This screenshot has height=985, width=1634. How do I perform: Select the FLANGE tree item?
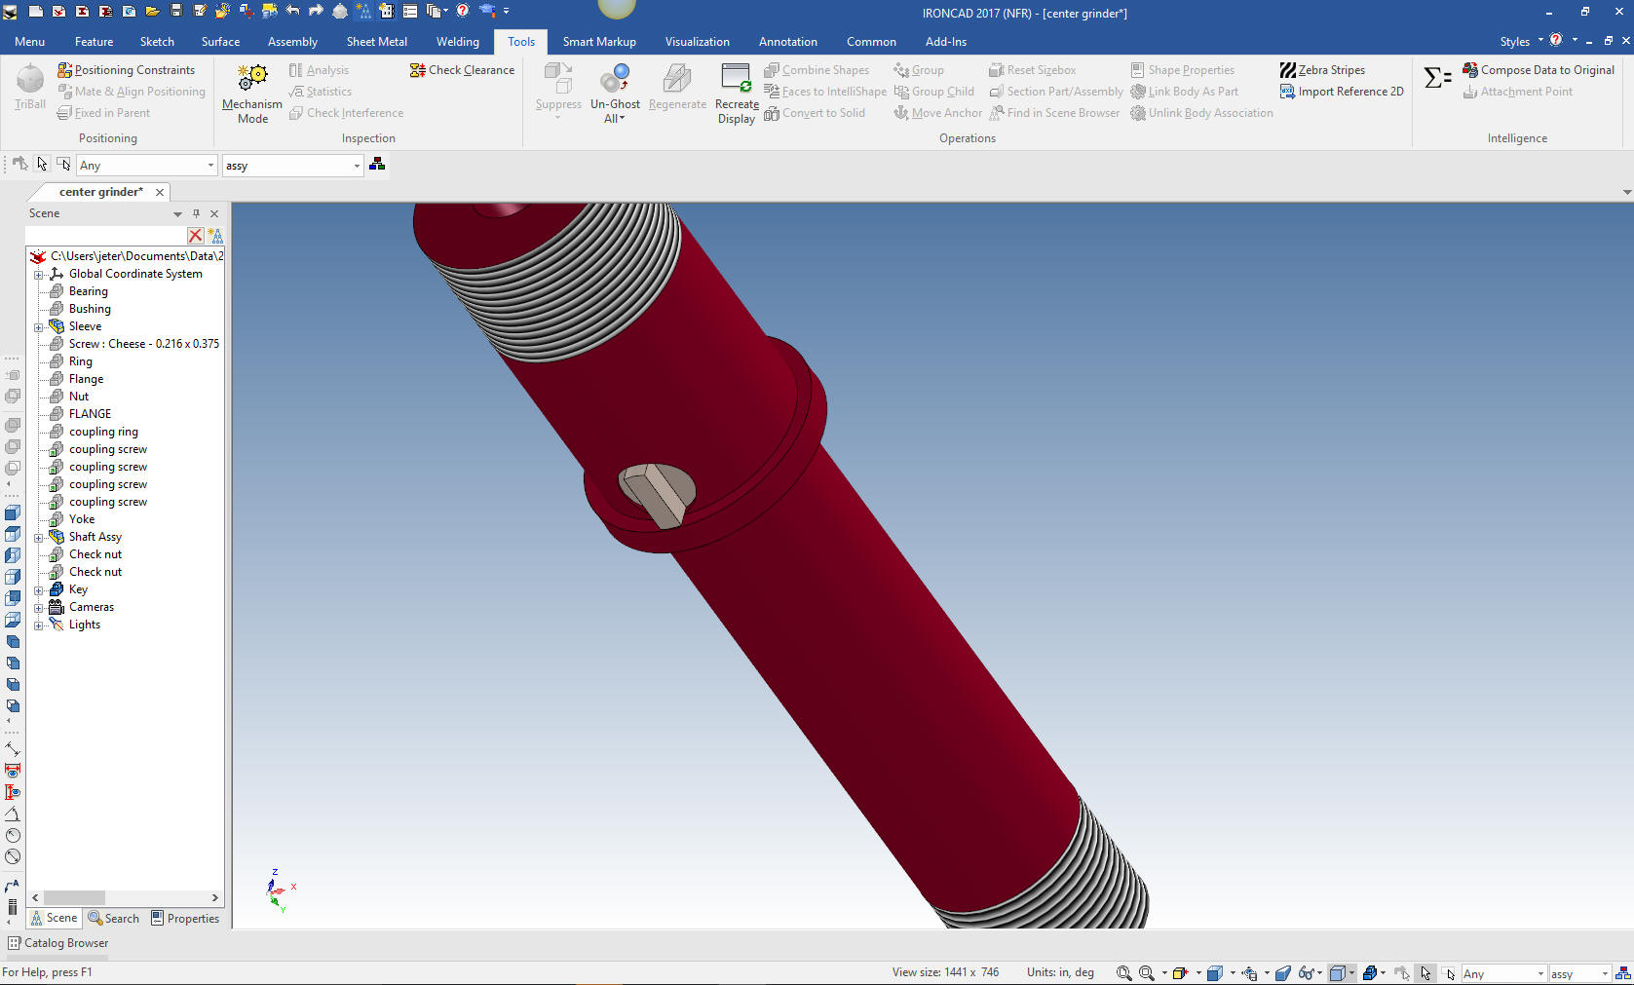coord(90,414)
